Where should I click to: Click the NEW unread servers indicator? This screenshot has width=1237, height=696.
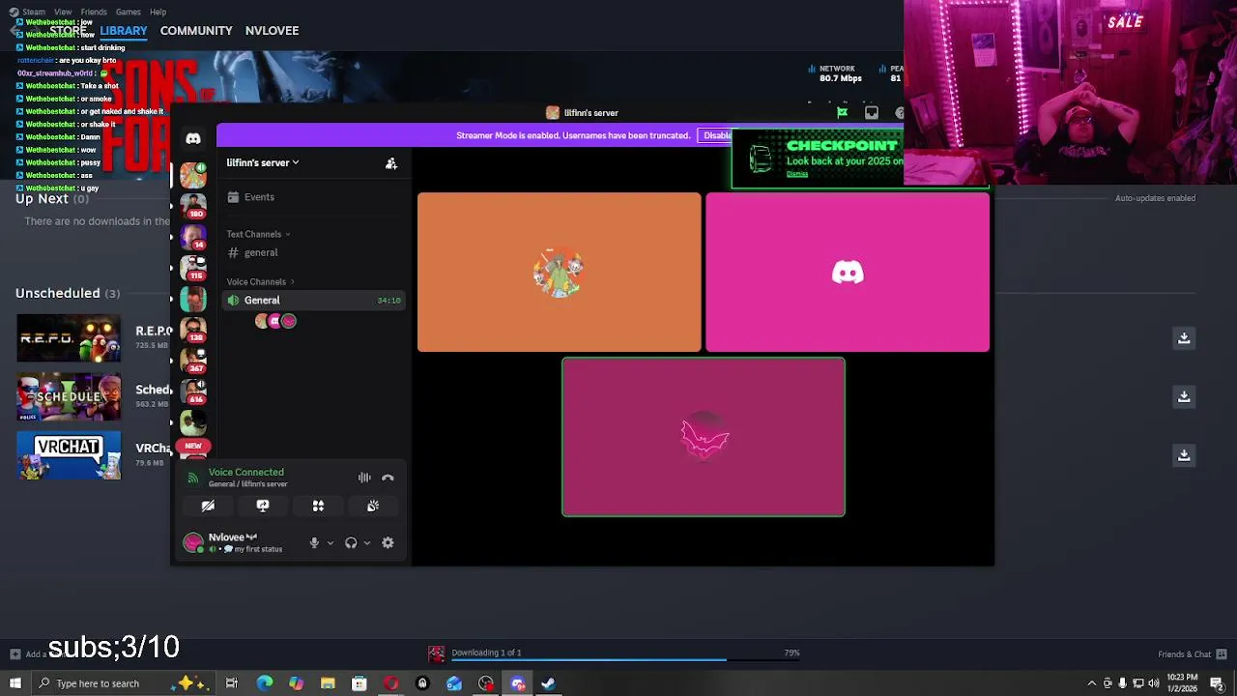click(x=193, y=446)
